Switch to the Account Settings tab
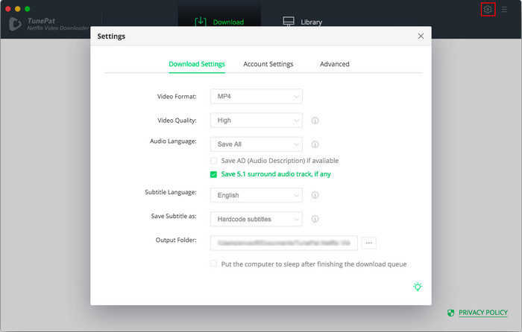This screenshot has height=332, width=522. point(268,64)
